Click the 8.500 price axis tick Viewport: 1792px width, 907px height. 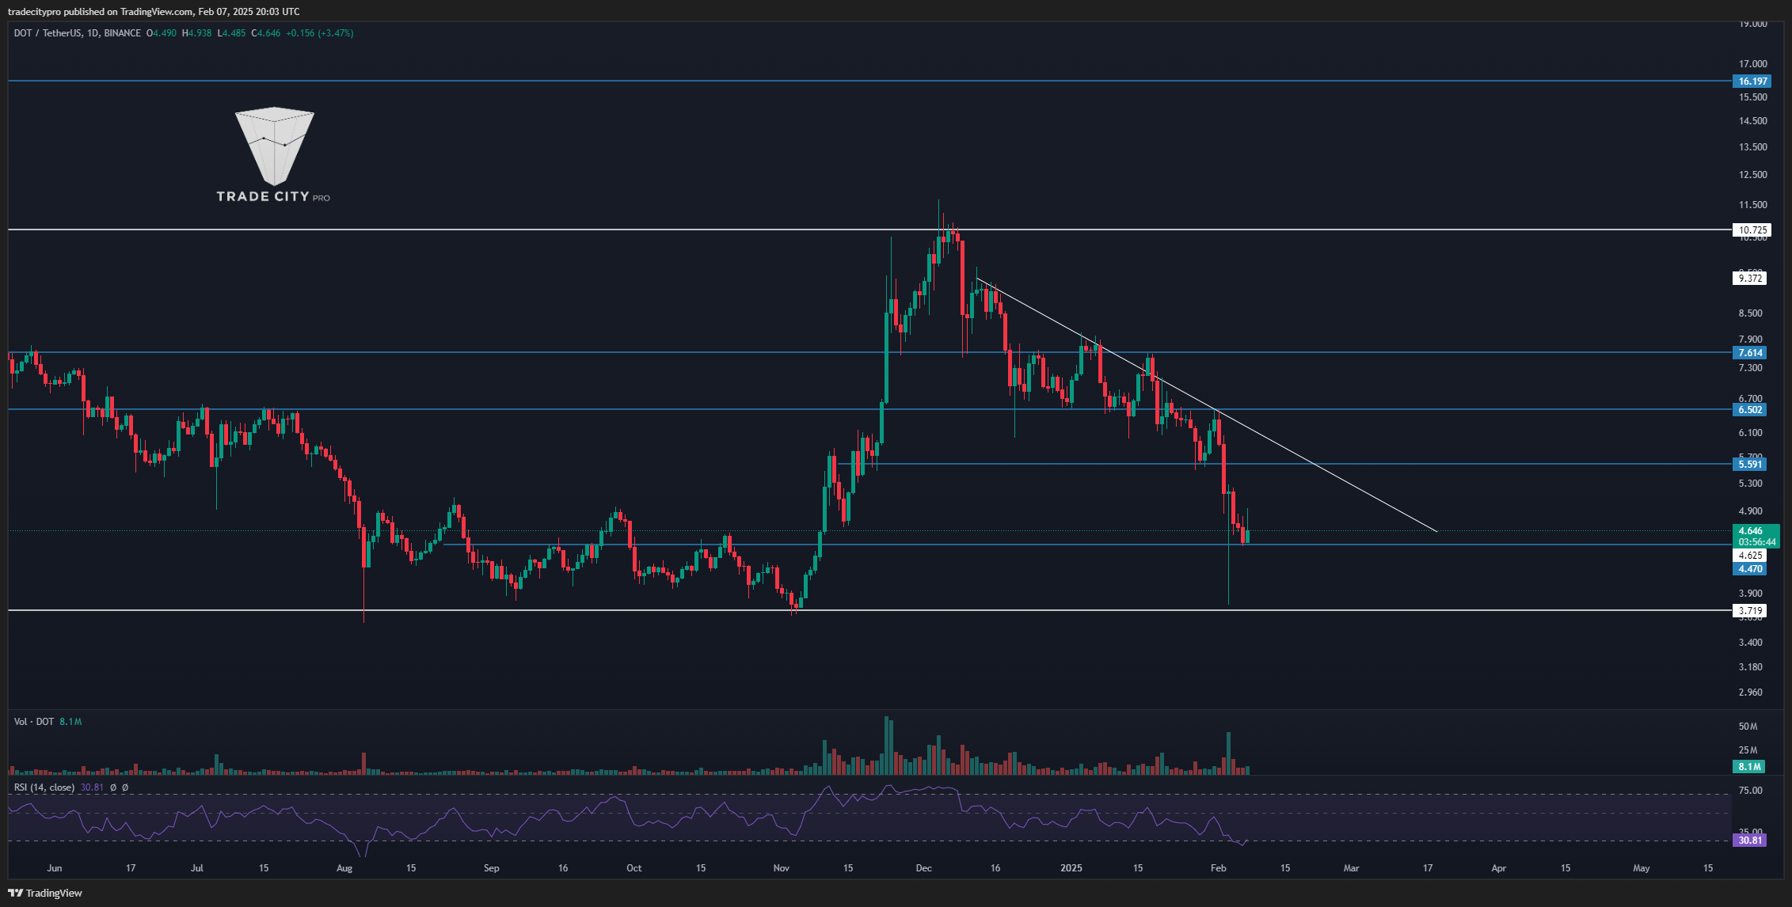pyautogui.click(x=1750, y=313)
